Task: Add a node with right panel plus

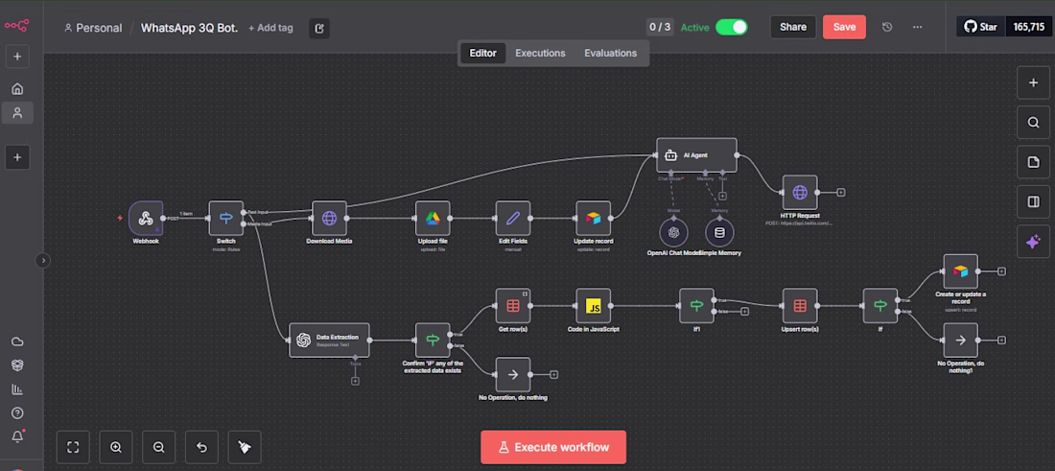Action: click(1033, 82)
